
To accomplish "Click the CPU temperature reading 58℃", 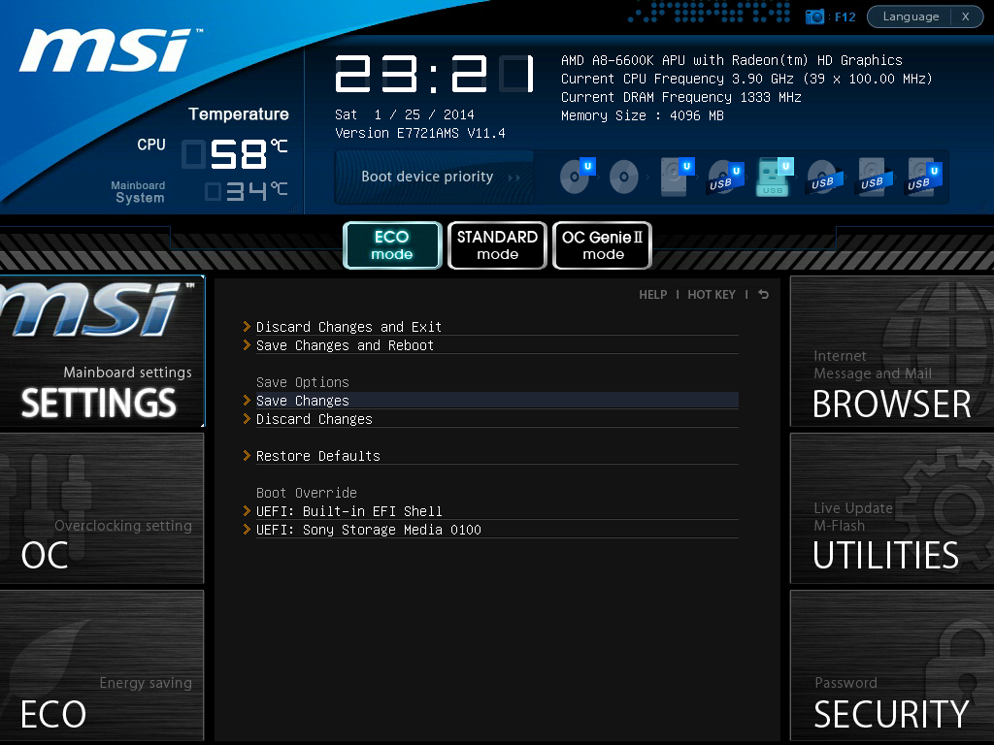I will click(235, 154).
